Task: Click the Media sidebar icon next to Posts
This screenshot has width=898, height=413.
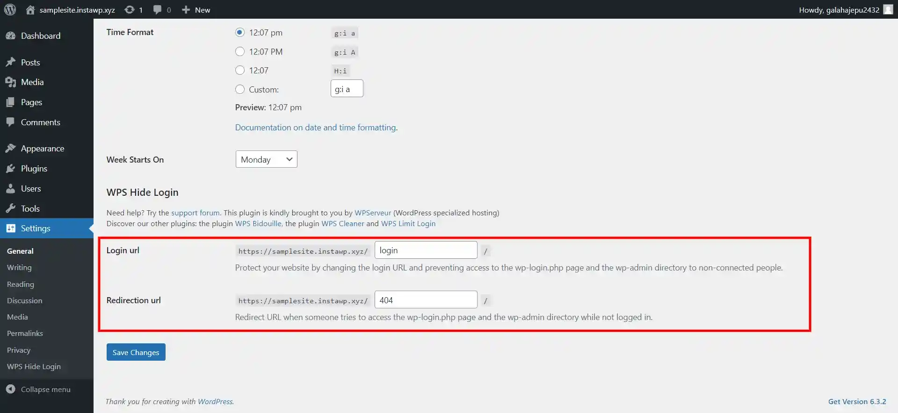Action: 11,82
